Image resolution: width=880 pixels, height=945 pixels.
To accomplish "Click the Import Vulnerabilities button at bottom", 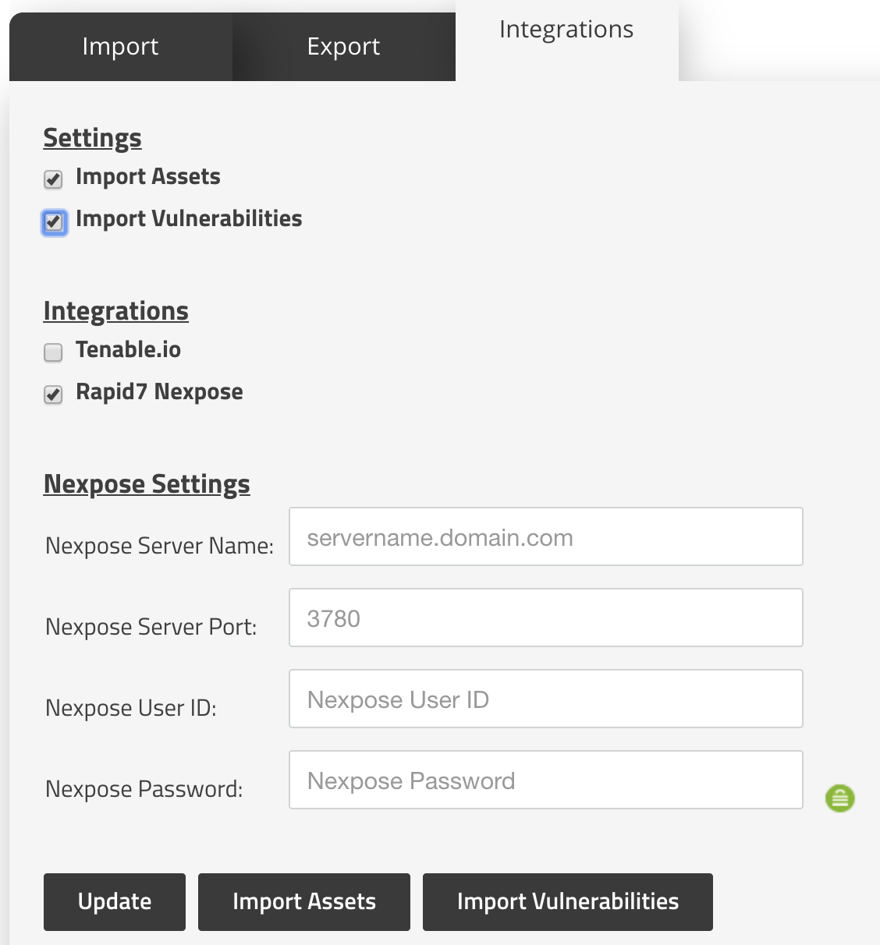I will coord(568,902).
